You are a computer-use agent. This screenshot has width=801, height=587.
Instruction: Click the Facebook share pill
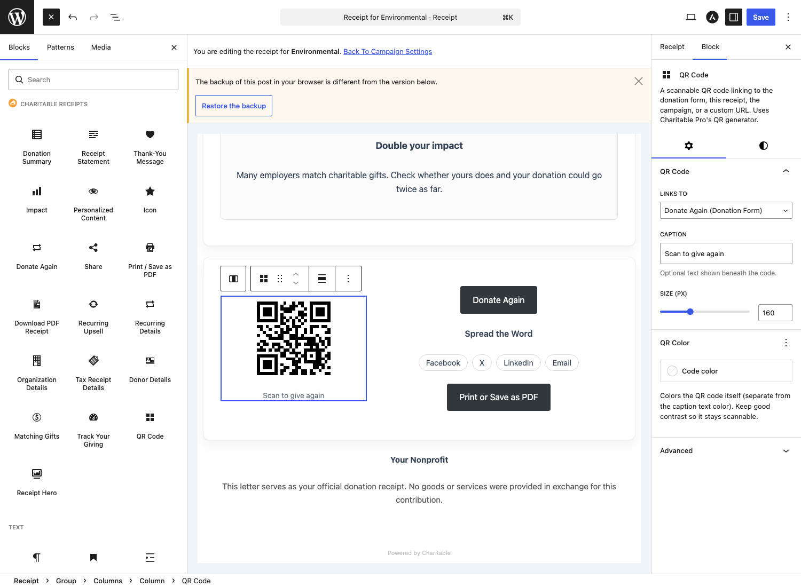[x=443, y=363]
